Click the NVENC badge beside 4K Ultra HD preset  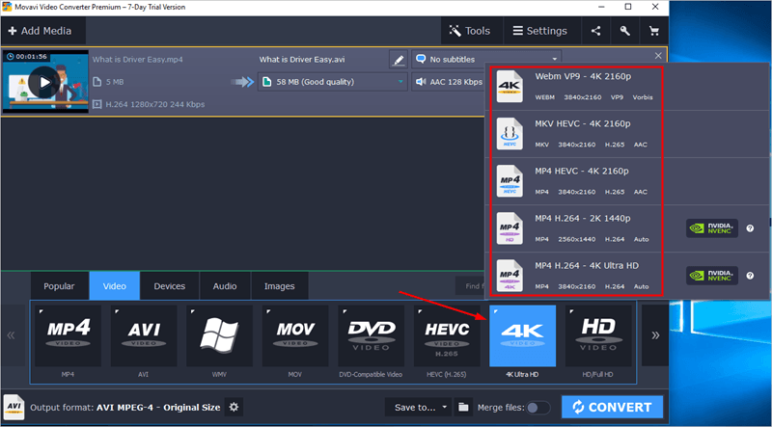tap(712, 276)
